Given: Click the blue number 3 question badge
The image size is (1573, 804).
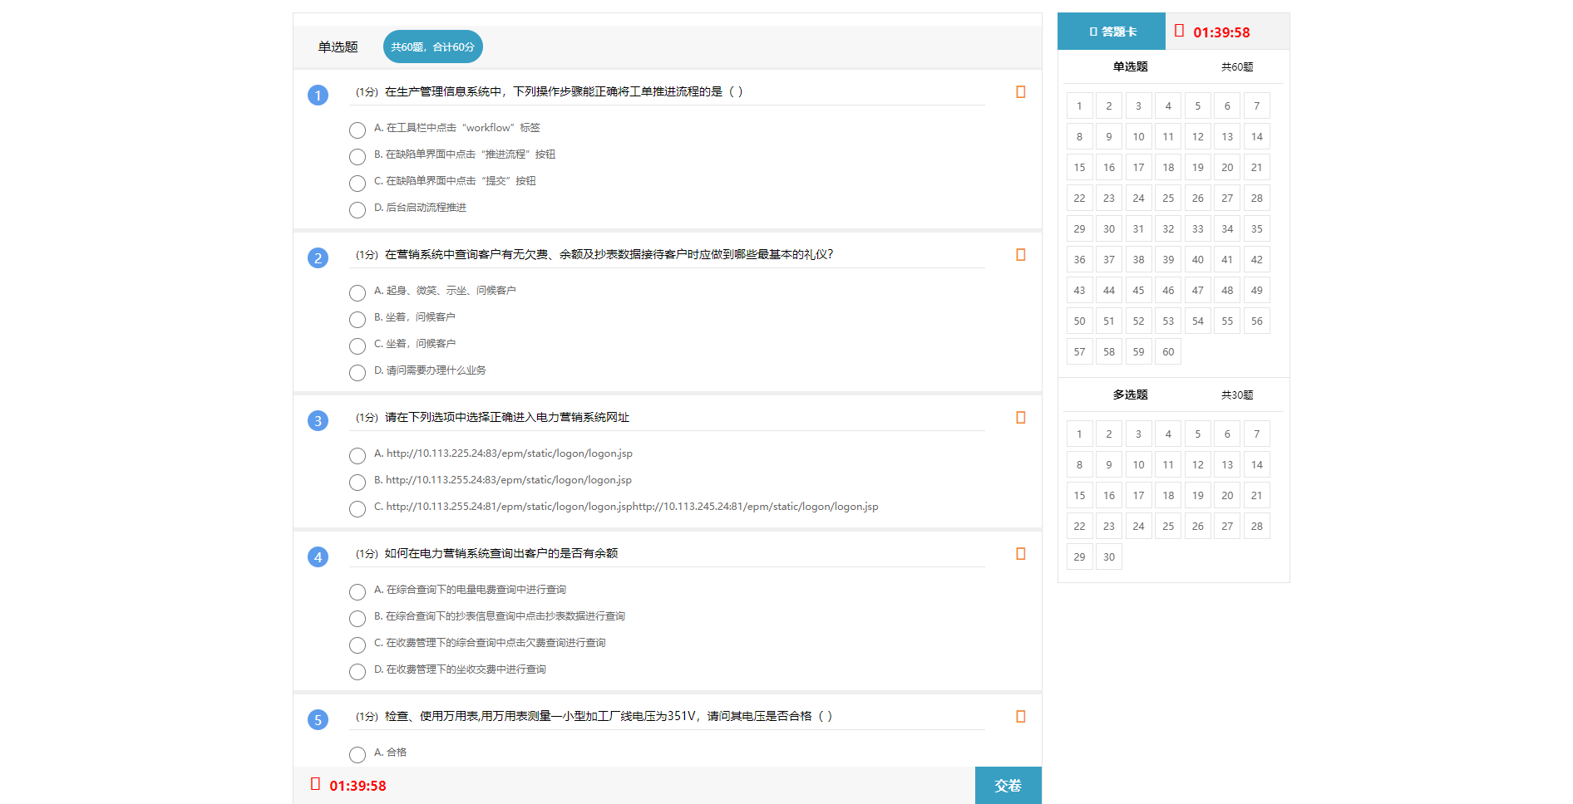Looking at the screenshot, I should pyautogui.click(x=318, y=421).
